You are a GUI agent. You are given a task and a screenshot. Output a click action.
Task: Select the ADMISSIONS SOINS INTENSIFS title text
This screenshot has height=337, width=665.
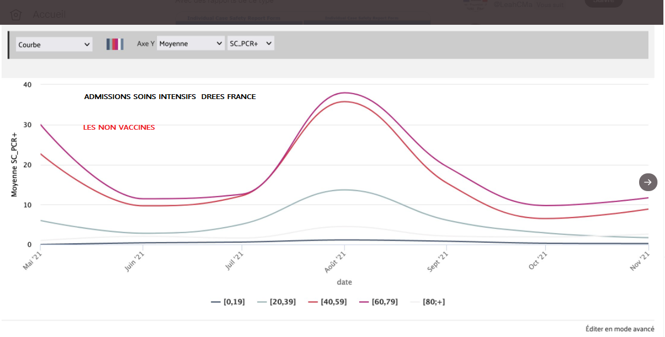(170, 97)
